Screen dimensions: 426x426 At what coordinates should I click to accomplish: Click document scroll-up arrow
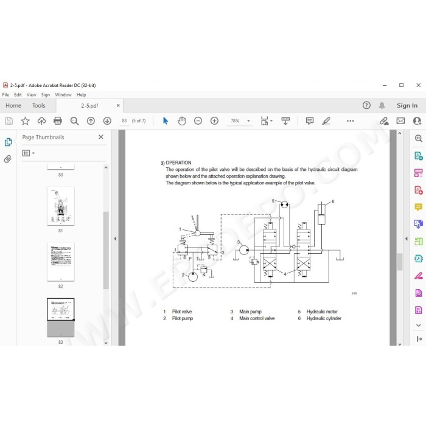click(400, 133)
